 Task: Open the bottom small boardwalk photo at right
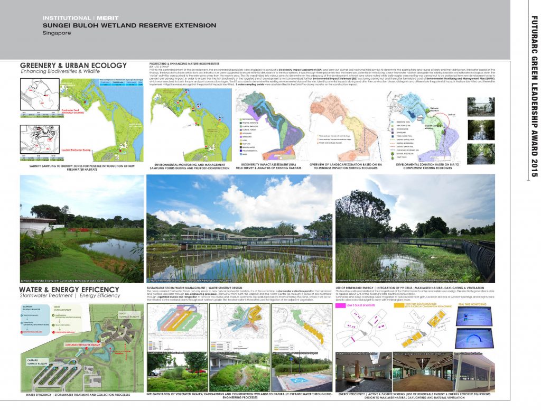(x=481, y=154)
